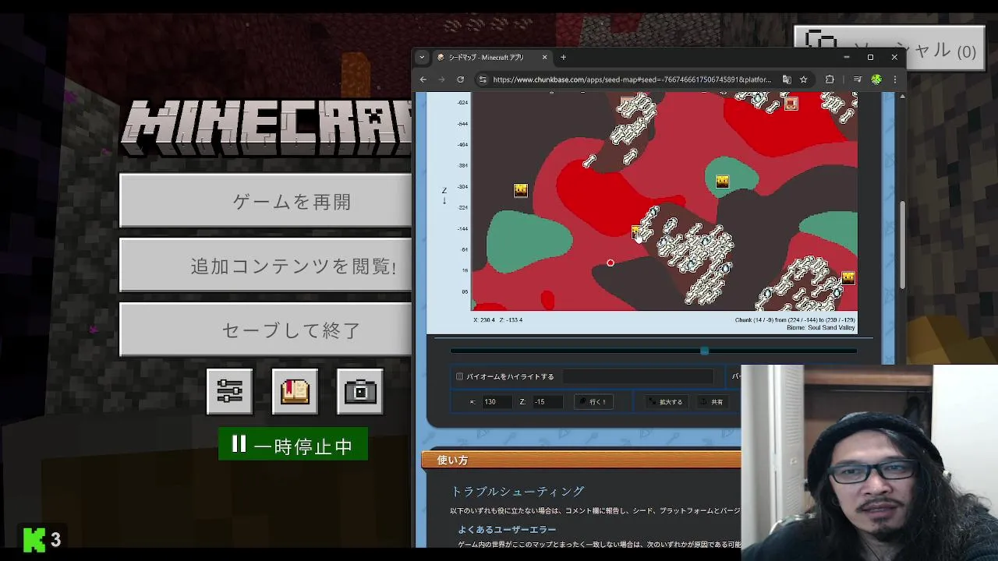Select セーブして終了 to save and quit

pyautogui.click(x=266, y=330)
